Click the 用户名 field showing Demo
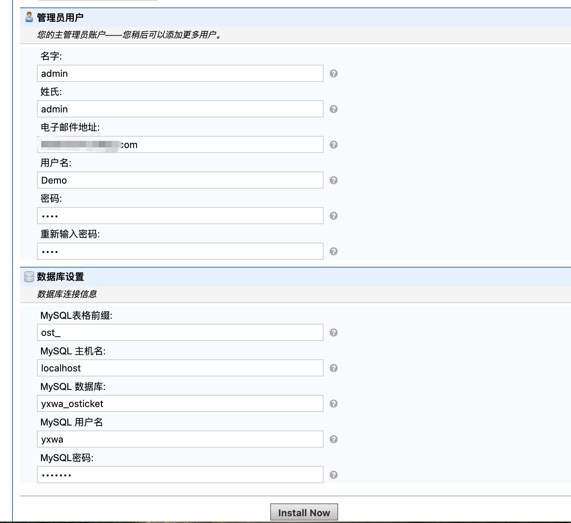 pyautogui.click(x=180, y=180)
